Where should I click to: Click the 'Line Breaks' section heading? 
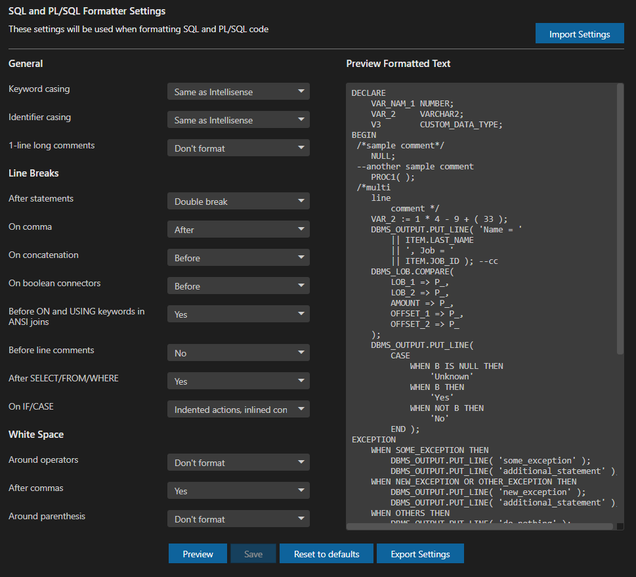(33, 173)
